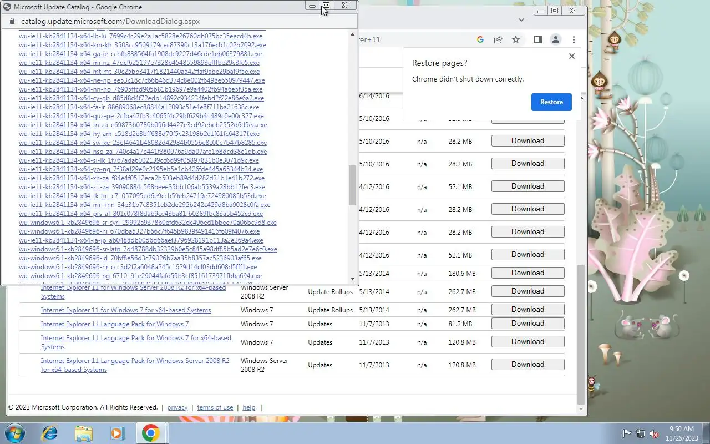
Task: Dismiss the Restore pages popup with X
Action: (572, 56)
